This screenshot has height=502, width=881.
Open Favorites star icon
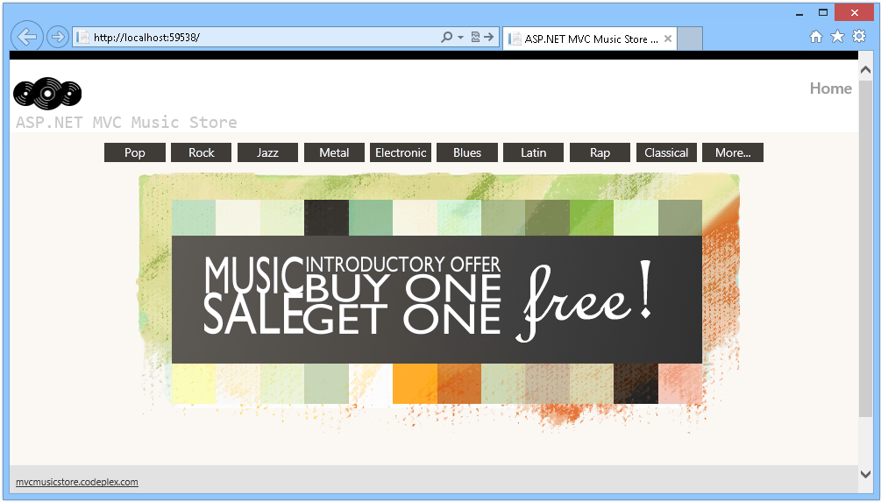tap(837, 37)
